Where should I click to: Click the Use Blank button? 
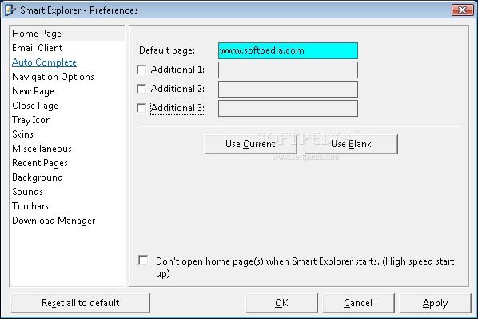[x=351, y=144]
